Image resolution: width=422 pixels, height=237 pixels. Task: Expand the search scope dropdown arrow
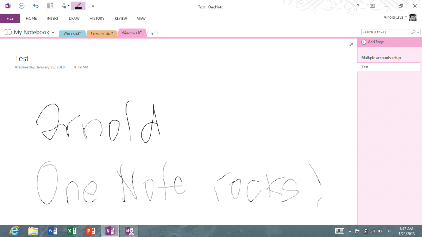coord(418,32)
